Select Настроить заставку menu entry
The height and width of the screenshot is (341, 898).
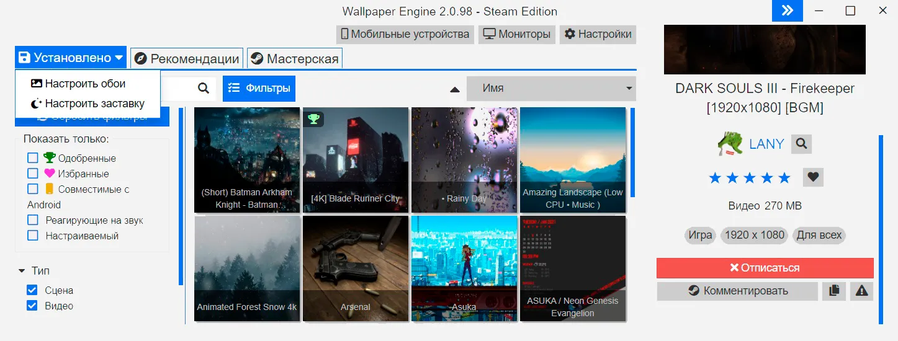tap(88, 104)
